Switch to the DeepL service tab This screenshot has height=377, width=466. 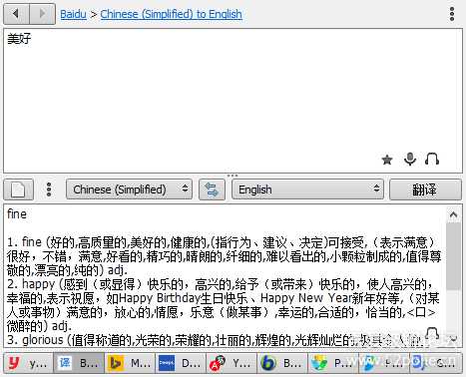coord(181,363)
